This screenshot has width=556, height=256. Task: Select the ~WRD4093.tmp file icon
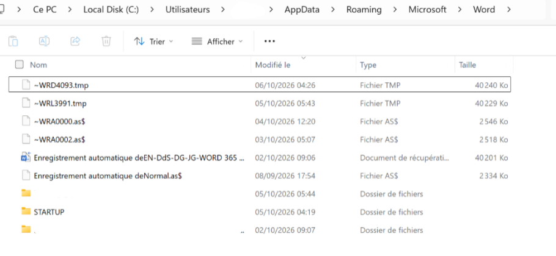coord(26,85)
